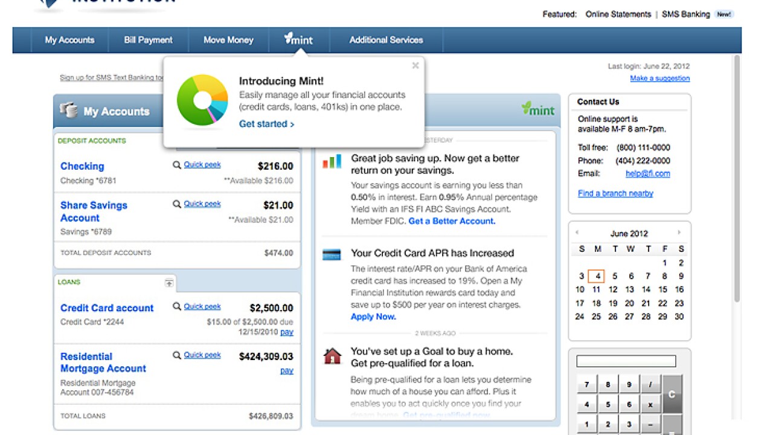Click the Get started link
This screenshot has width=773, height=435.
(266, 124)
